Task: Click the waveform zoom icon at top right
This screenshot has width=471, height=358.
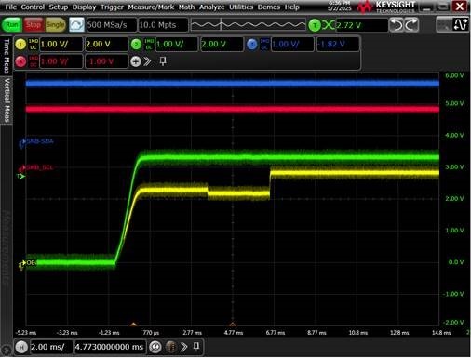Action: tap(460, 25)
